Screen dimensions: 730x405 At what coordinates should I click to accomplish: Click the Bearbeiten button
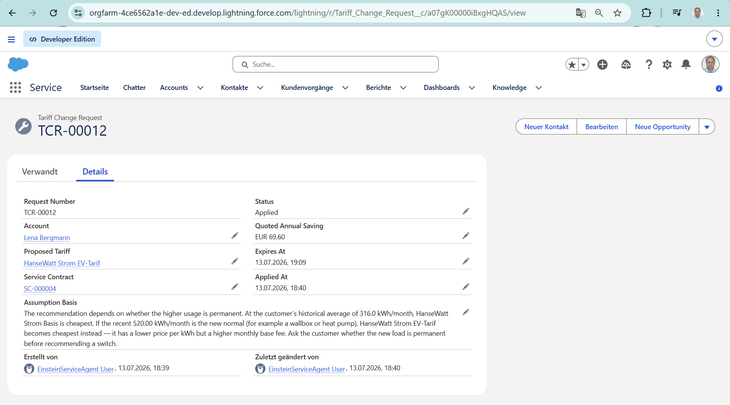pyautogui.click(x=601, y=127)
